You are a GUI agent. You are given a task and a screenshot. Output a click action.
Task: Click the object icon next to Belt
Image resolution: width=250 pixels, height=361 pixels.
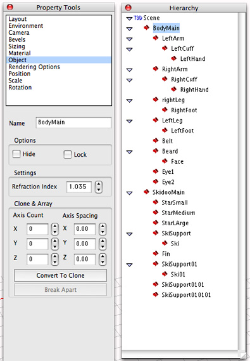click(156, 140)
